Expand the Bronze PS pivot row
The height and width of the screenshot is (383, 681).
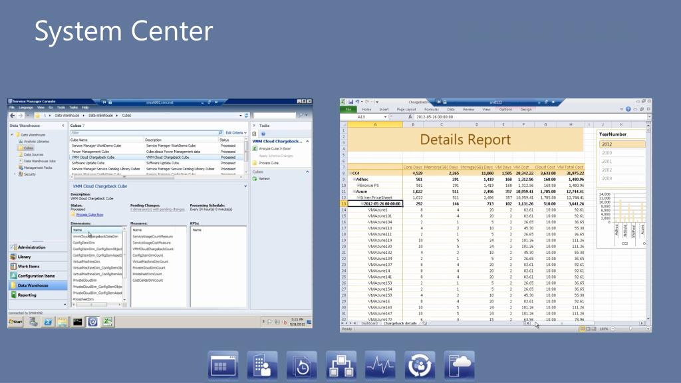point(358,186)
